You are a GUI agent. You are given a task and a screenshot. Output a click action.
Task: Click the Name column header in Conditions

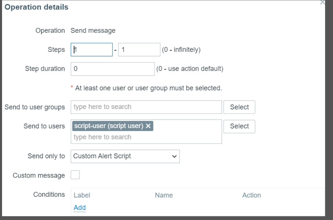[164, 195]
